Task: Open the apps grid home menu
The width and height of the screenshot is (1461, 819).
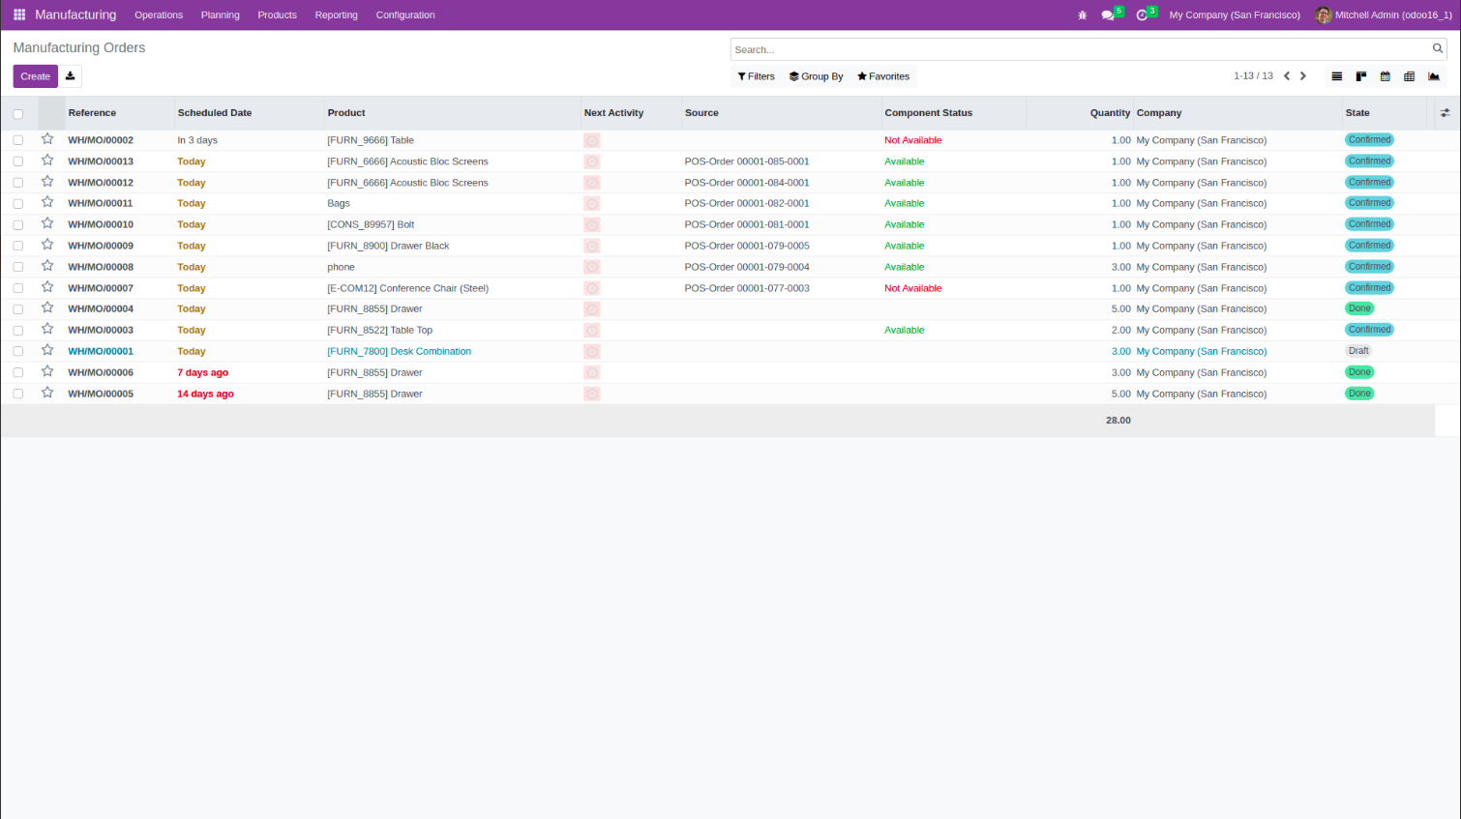Action: (x=19, y=15)
